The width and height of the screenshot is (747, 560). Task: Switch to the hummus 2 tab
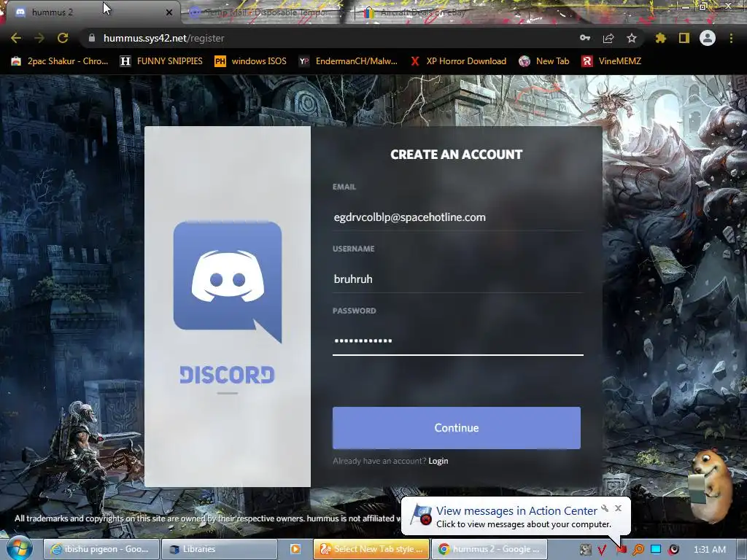[90, 12]
